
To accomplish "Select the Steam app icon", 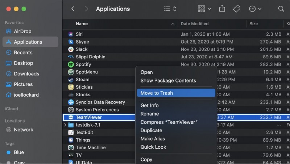I will 71,80.
